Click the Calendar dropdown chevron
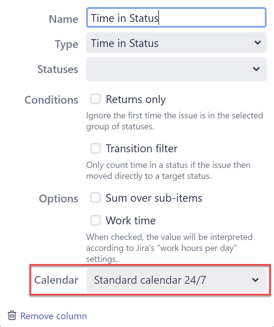Viewport: 274px width, 327px height. [x=256, y=280]
